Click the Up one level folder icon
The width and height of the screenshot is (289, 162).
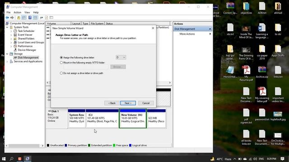(19, 18)
